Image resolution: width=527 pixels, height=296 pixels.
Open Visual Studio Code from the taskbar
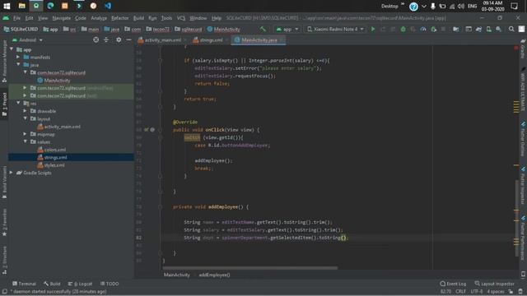[108, 6]
